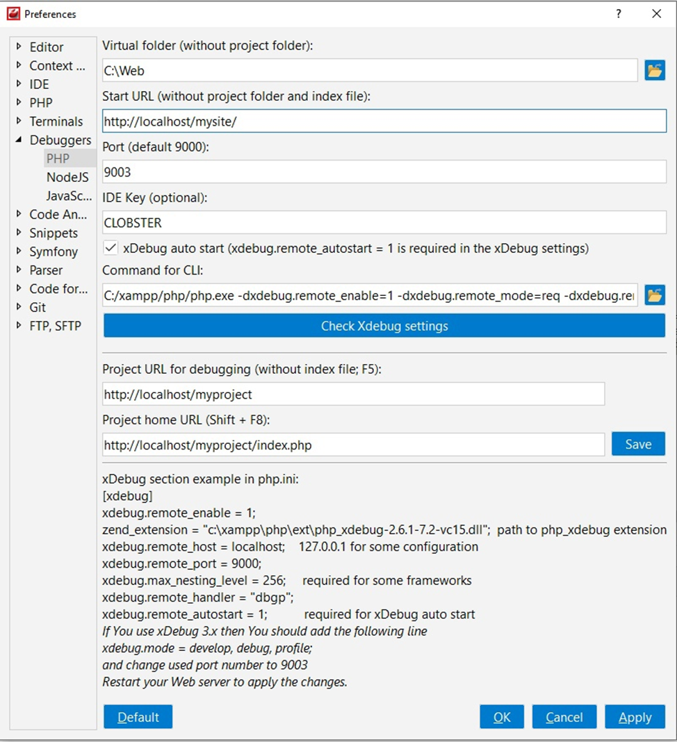Click the 'xdebug.remote_port = 9000;' example line

click(182, 563)
